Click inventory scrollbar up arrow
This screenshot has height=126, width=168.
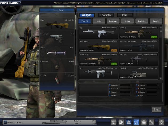(x=161, y=27)
